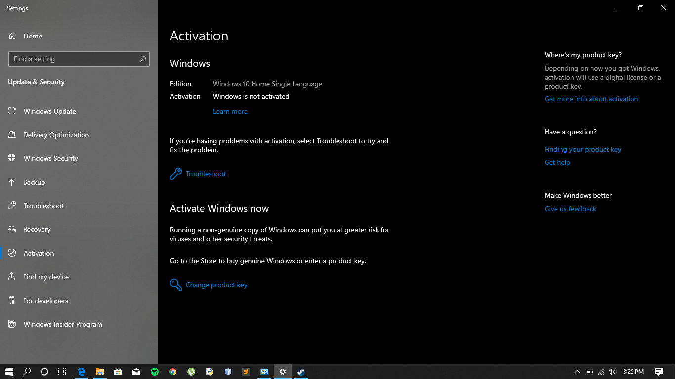Image resolution: width=675 pixels, height=379 pixels.
Task: Go to Settings Home via house icon
Action: click(x=12, y=36)
